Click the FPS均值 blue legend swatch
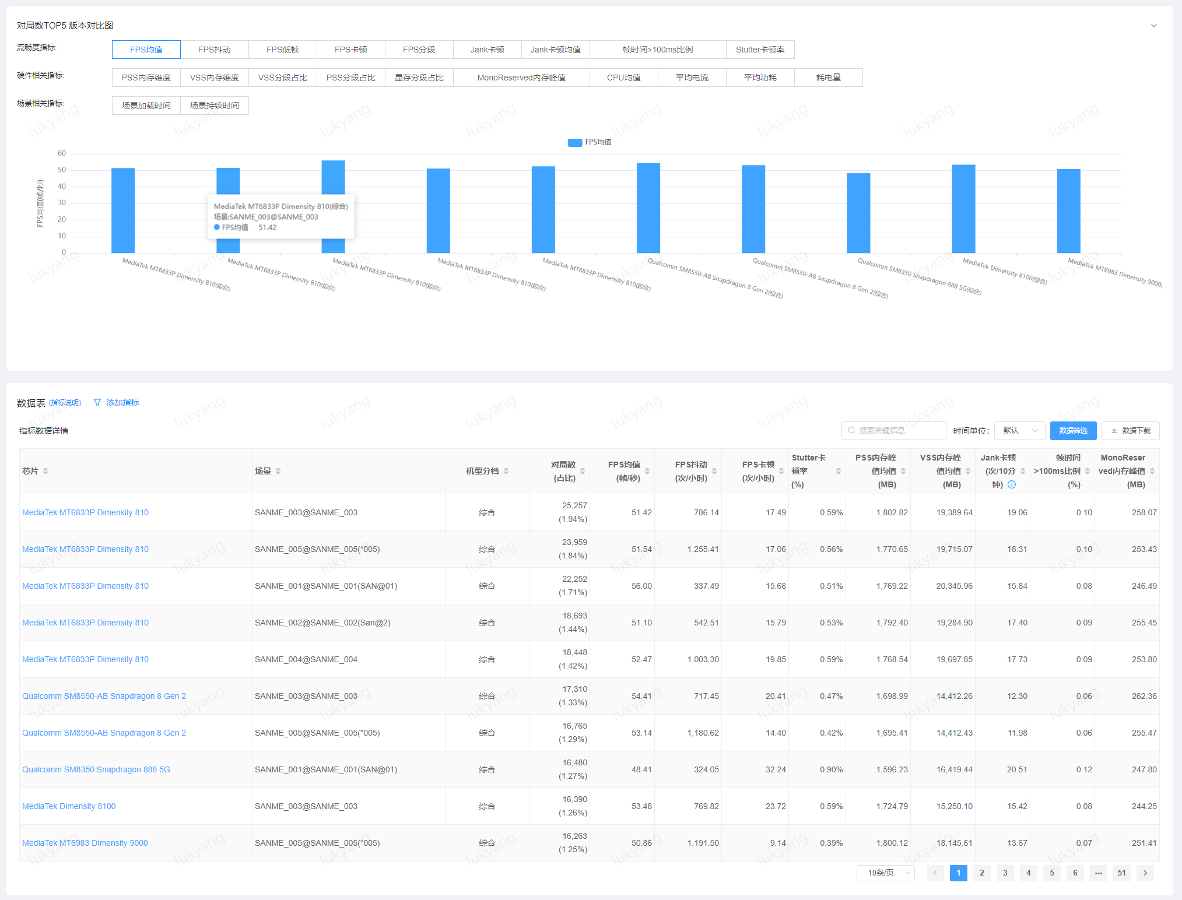This screenshot has width=1182, height=900. [x=574, y=142]
